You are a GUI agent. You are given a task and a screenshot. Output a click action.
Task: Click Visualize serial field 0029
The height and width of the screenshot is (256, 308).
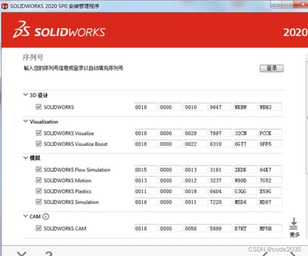195,133
